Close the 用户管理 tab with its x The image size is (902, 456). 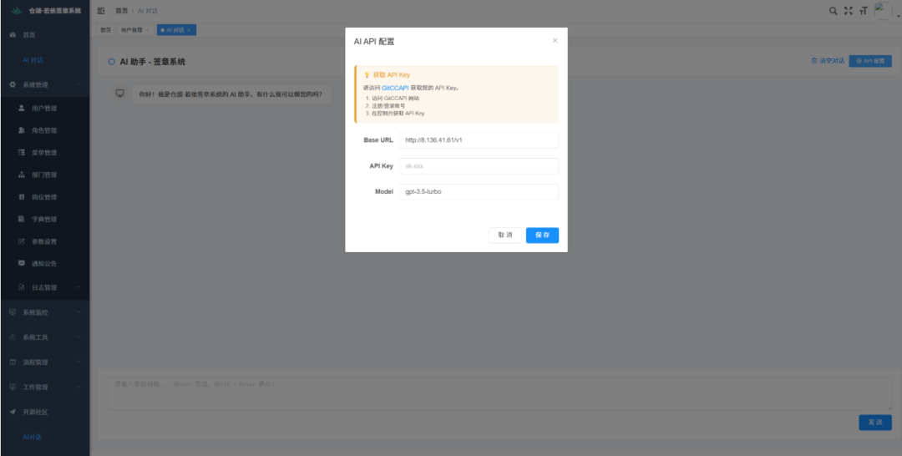(147, 30)
